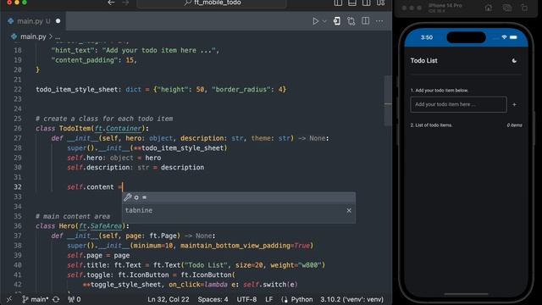The height and width of the screenshot is (305, 542).
Task: Select the main.py editor tab
Action: click(34, 21)
